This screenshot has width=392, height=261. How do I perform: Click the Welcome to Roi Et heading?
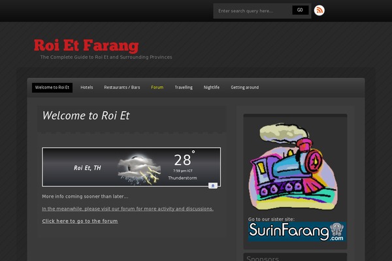pyautogui.click(x=86, y=115)
